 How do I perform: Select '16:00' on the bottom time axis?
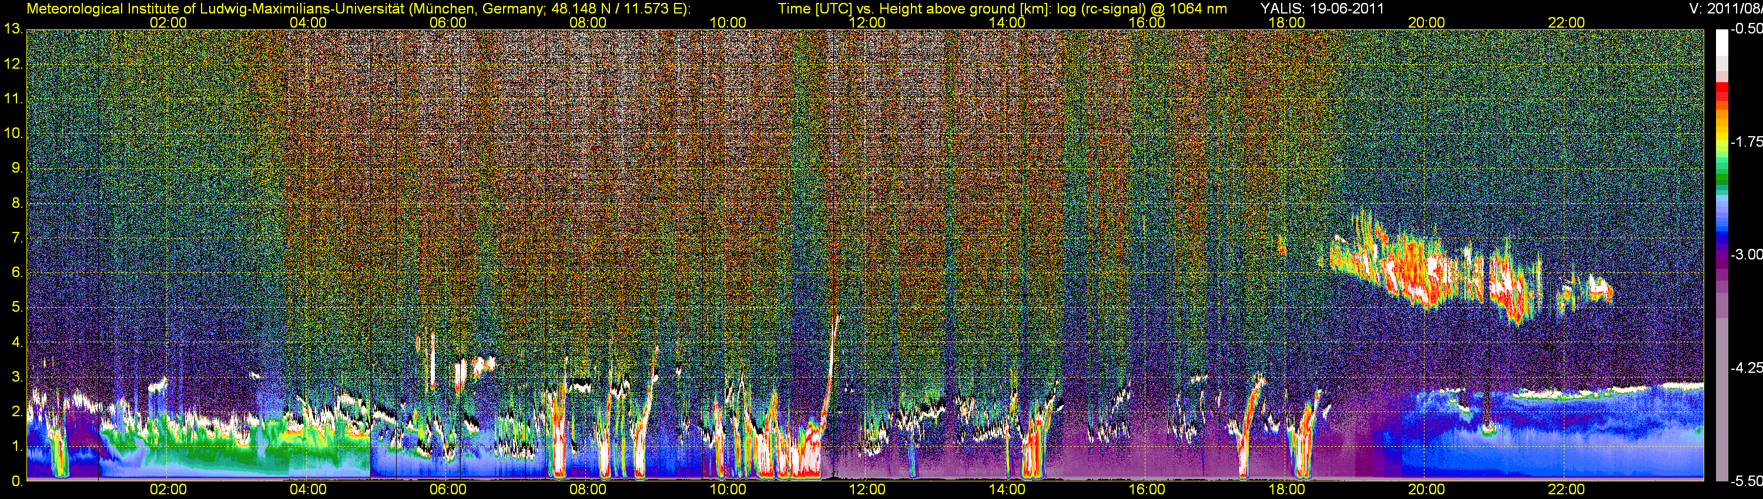click(x=1147, y=490)
